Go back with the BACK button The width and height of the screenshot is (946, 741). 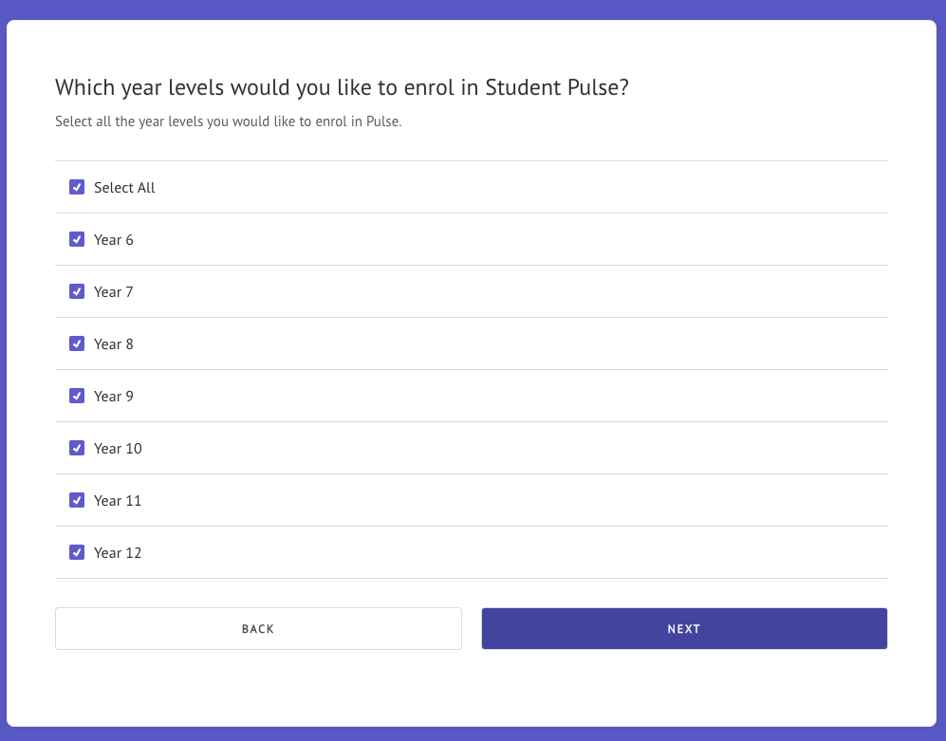258,629
